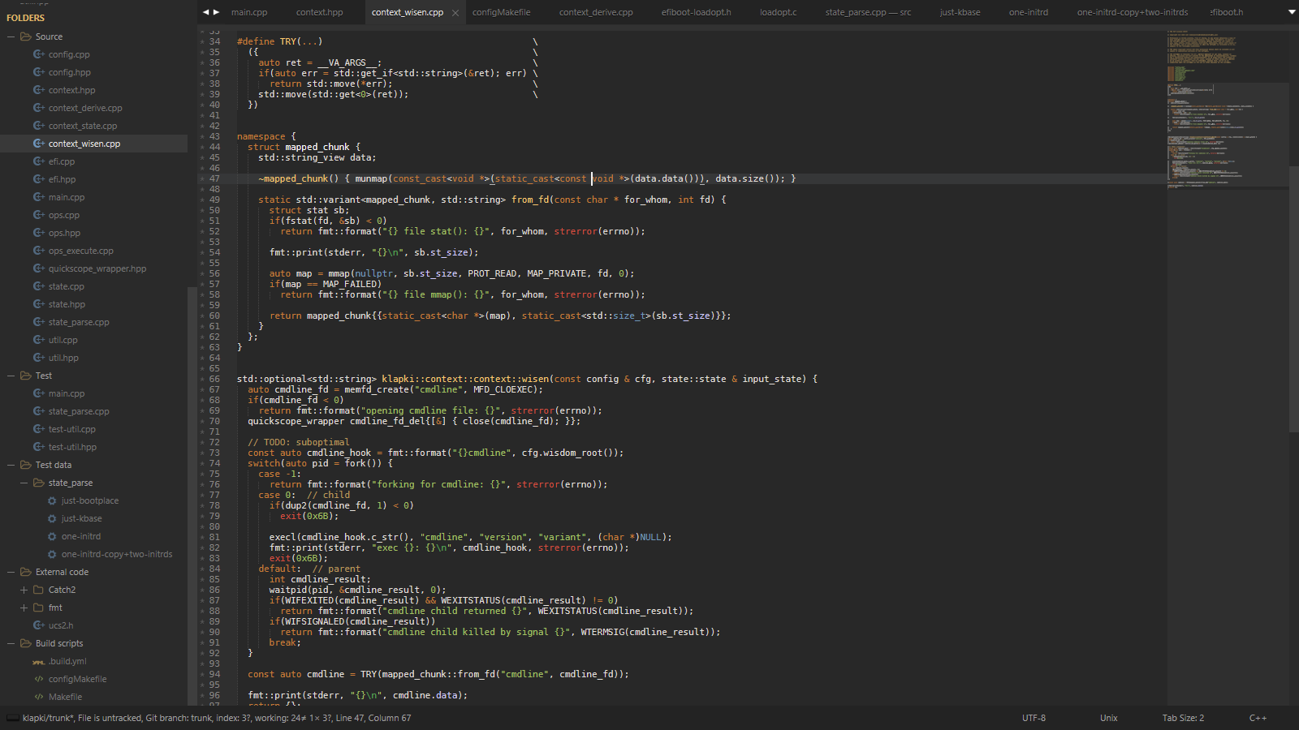
Task: Click the C++ file icon beside config.cpp
Action: [38, 54]
